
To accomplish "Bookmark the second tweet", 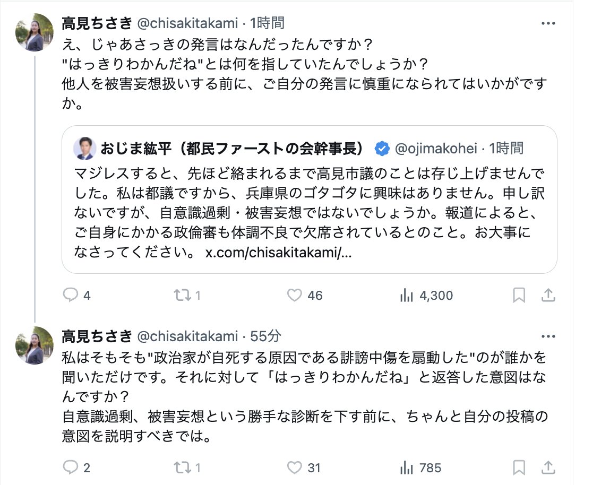I will (x=519, y=467).
